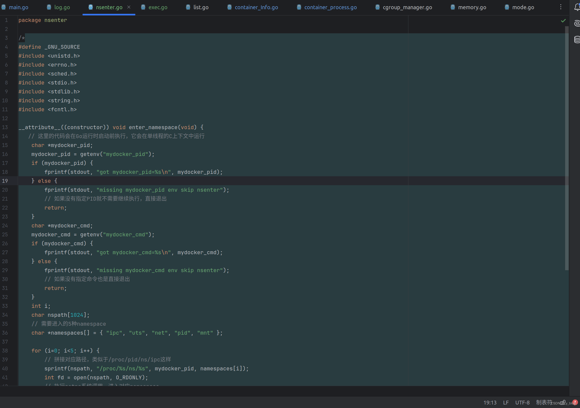The width and height of the screenshot is (580, 408).
Task: Close the nsenter.go tab
Action: (129, 7)
